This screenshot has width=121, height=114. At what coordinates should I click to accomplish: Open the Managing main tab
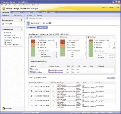click(5, 12)
